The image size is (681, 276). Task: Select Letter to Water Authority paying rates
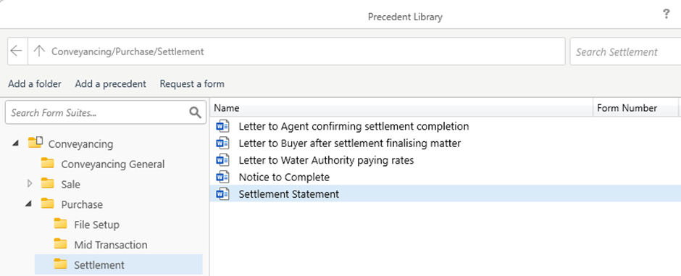point(326,160)
